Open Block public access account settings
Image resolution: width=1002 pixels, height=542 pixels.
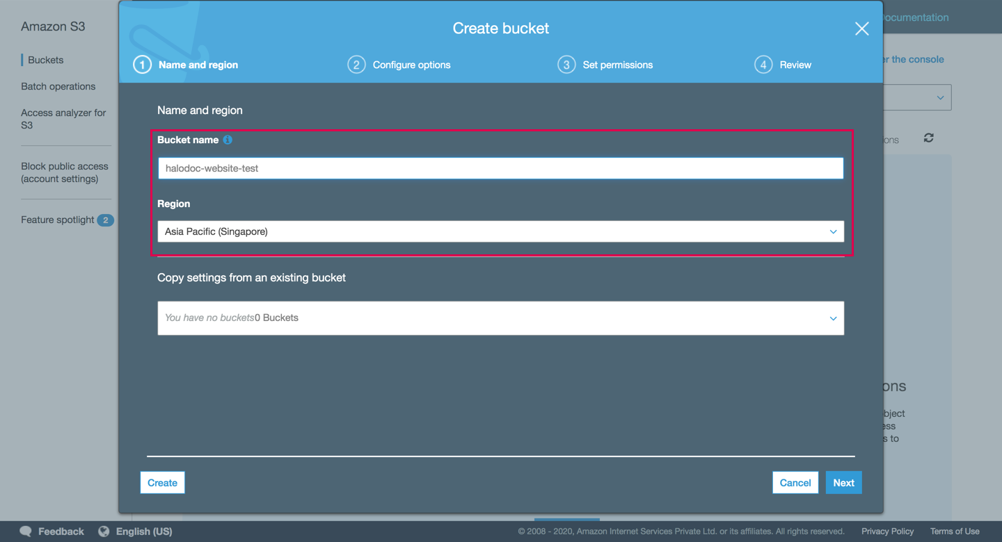[65, 172]
